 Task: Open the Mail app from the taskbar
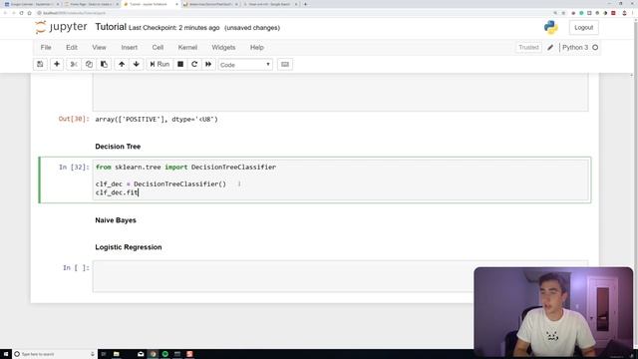click(x=141, y=354)
